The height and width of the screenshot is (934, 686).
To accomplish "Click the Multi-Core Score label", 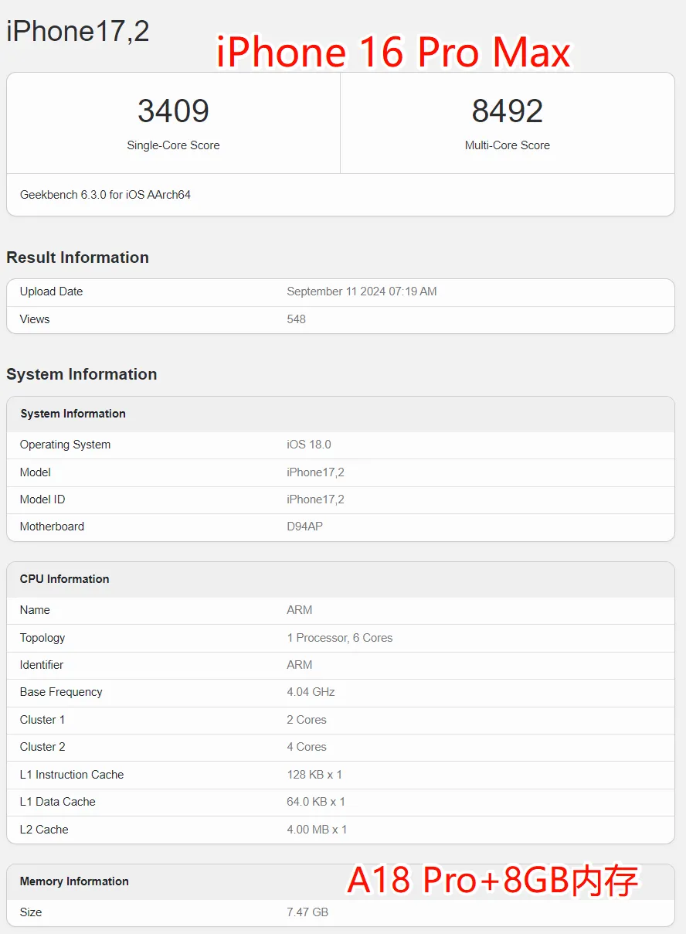I will click(x=508, y=145).
